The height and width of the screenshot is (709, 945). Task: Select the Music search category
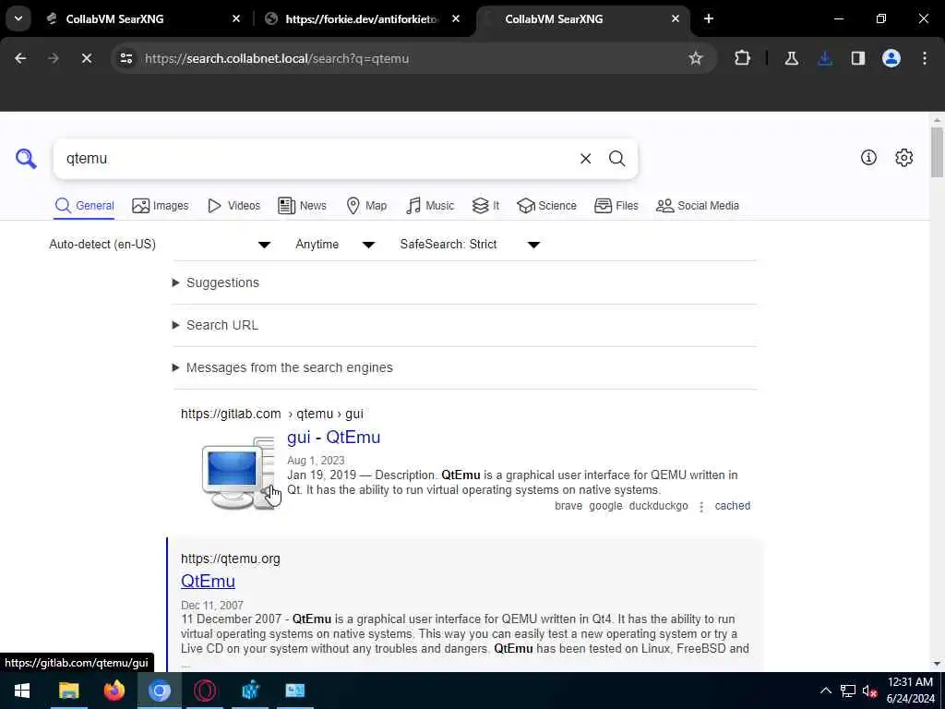[430, 206]
